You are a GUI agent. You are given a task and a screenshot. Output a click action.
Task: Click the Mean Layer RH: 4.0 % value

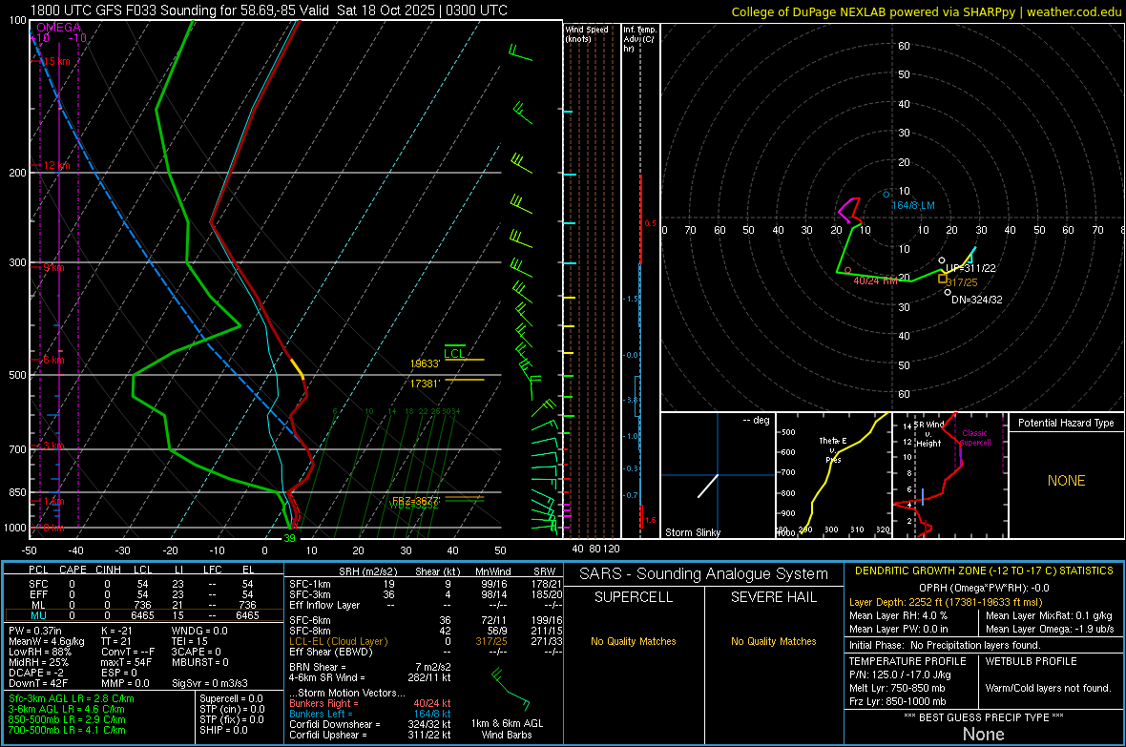pyautogui.click(x=898, y=615)
